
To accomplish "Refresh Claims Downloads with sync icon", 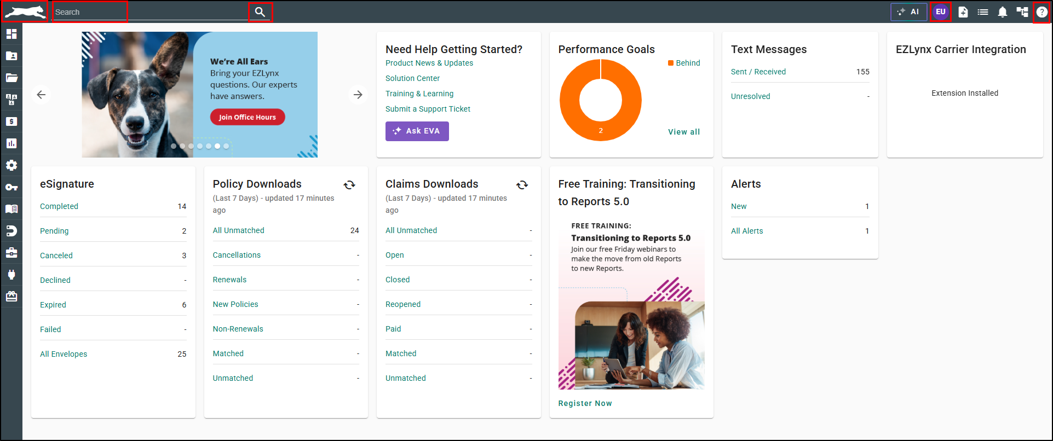I will [522, 185].
